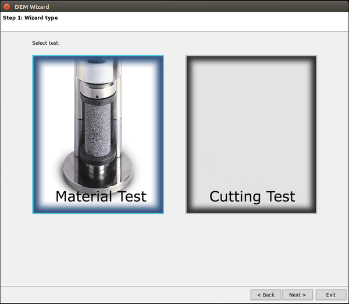The width and height of the screenshot is (349, 304).
Task: Click the "Material Test" caption text
Action: [101, 196]
